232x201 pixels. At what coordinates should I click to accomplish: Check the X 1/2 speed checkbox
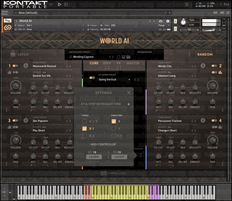(84, 121)
